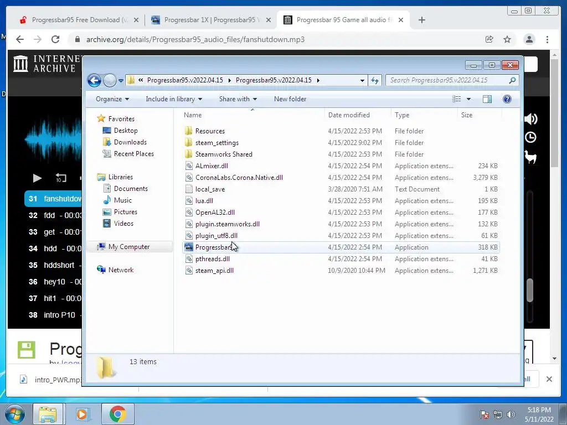The width and height of the screenshot is (567, 425).
Task: Close the Chrome downloads bar
Action: point(549,379)
